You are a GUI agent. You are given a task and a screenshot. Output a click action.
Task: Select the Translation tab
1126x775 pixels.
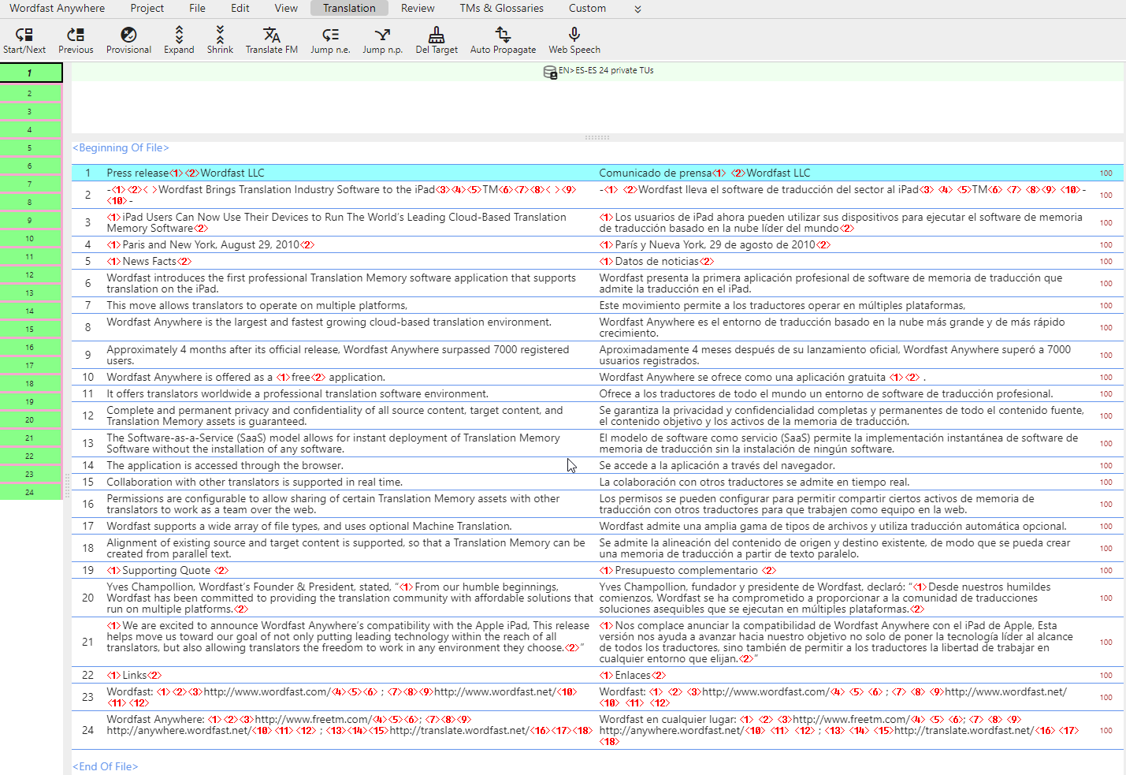[x=349, y=8]
